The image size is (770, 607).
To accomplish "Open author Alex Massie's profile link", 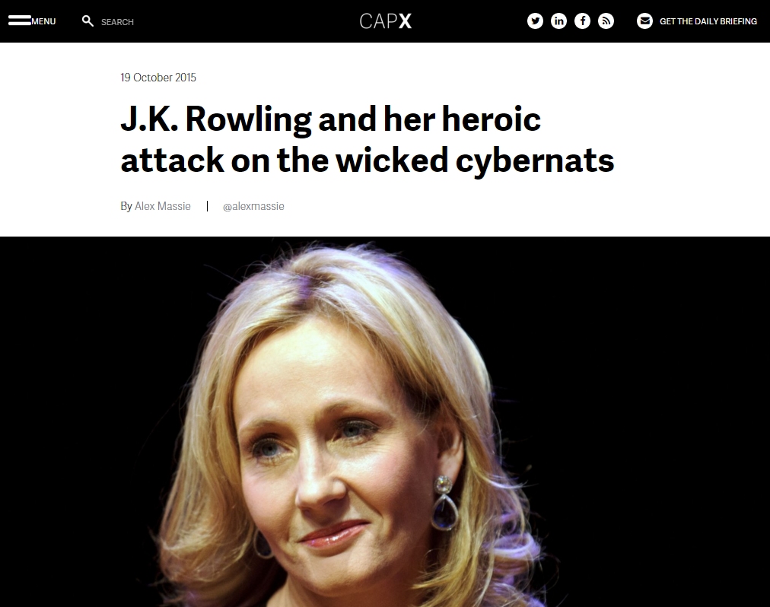I will click(x=163, y=206).
